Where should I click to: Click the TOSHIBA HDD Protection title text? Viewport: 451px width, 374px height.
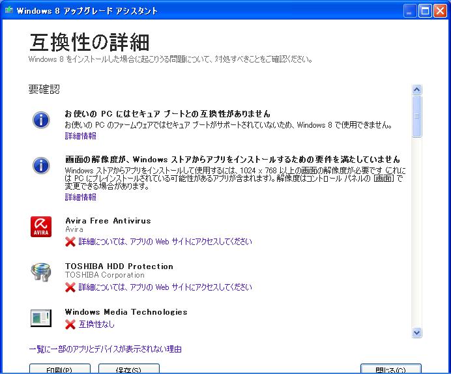(x=119, y=266)
